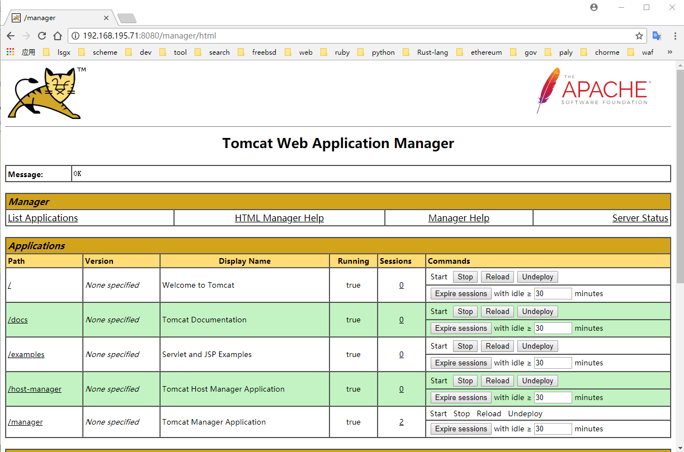
Task: Click the site info icon in address bar
Action: pos(76,36)
